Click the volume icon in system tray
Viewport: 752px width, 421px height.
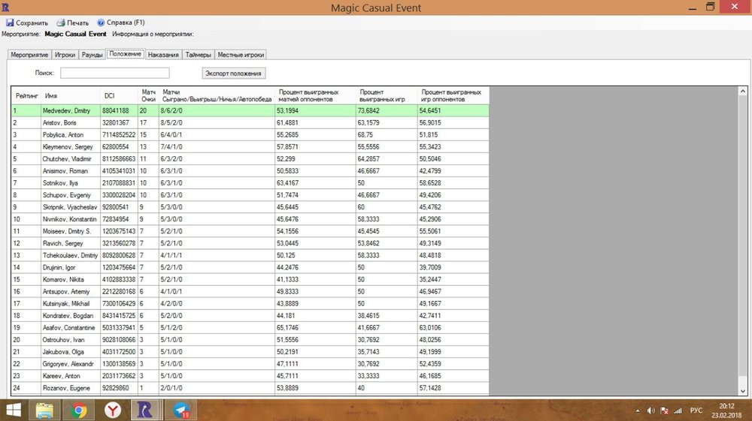(650, 410)
